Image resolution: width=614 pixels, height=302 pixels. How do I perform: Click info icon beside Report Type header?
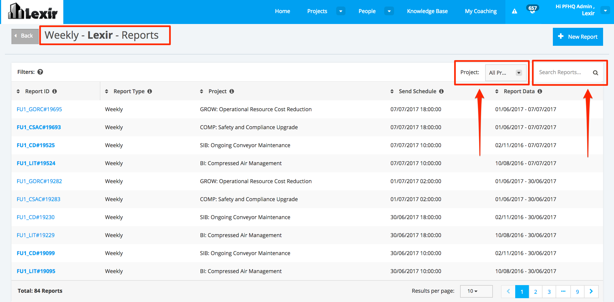tap(150, 91)
